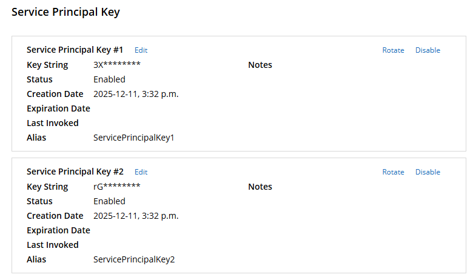Click the creation date value of Key #1
The height and width of the screenshot is (280, 473).
pos(136,94)
